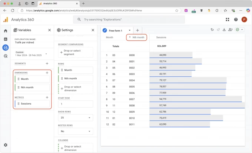
Task: Click the export data download icon
Action: click(224, 30)
